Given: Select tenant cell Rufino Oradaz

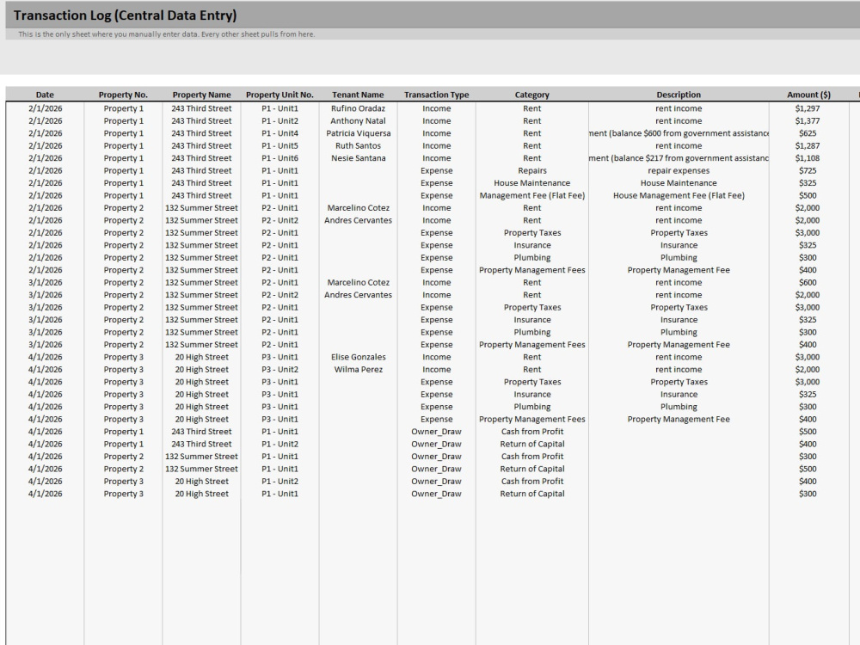Looking at the screenshot, I should (358, 108).
